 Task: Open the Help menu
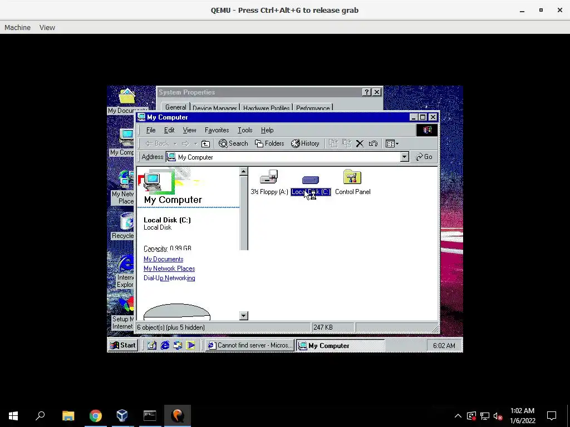pyautogui.click(x=267, y=130)
